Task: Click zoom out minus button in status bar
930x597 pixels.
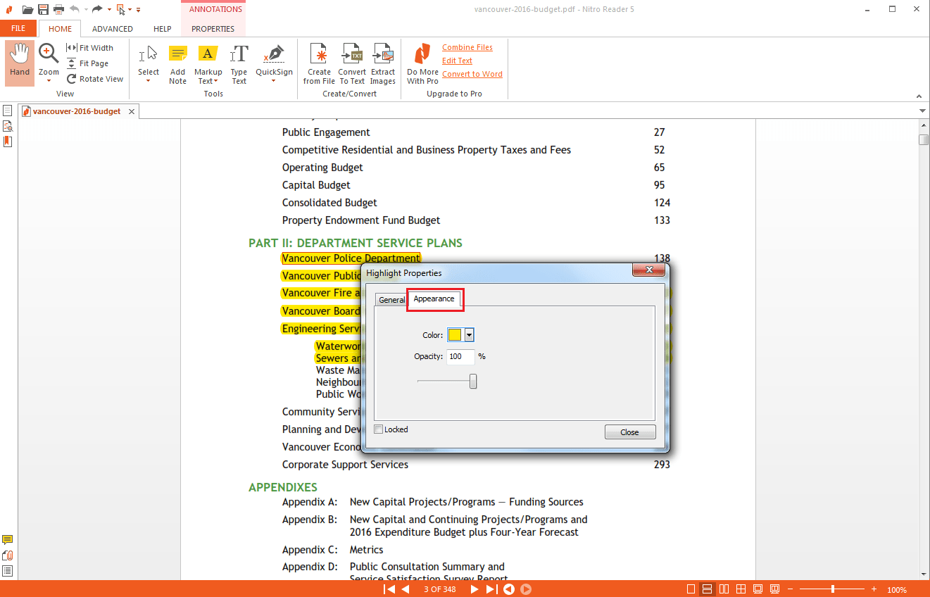Action: click(x=791, y=589)
